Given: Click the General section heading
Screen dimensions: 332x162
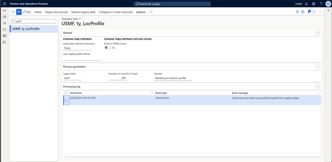Looking at the screenshot, I should 67,33.
